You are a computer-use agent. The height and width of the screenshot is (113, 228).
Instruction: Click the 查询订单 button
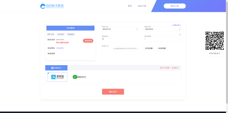click(175, 6)
